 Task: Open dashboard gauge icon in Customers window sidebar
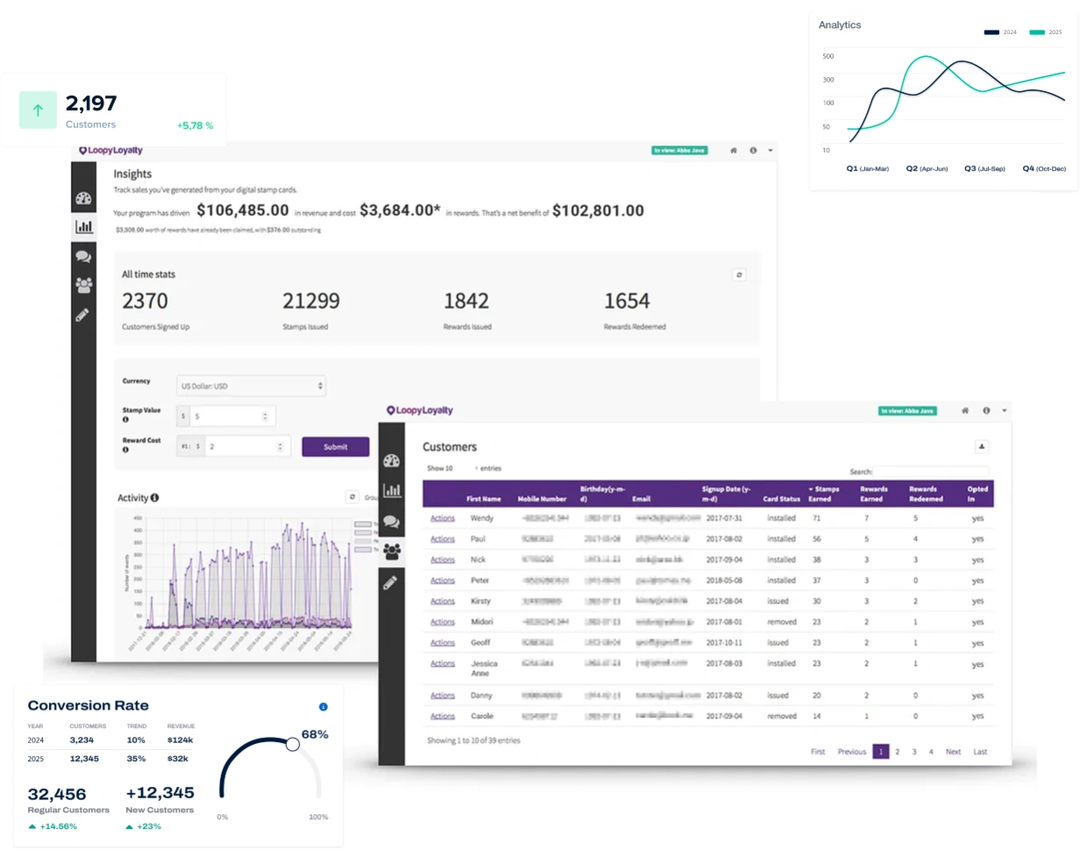coord(391,461)
